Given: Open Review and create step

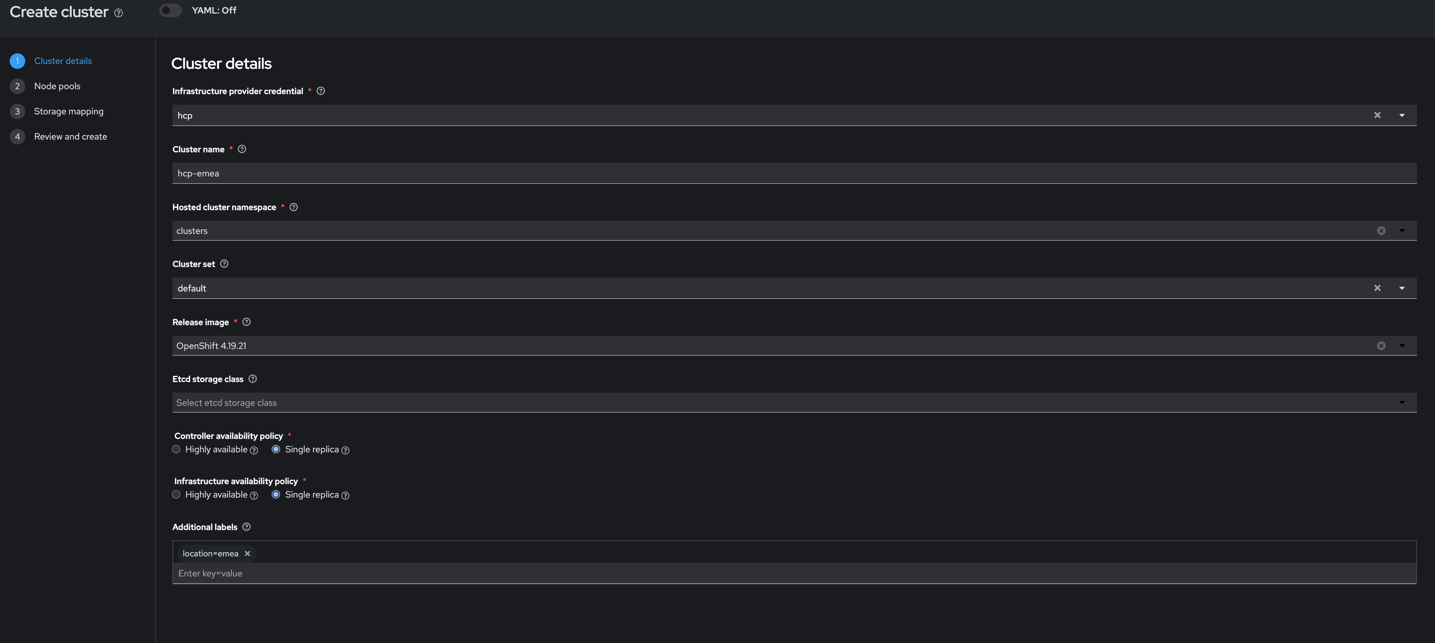Looking at the screenshot, I should (70, 136).
